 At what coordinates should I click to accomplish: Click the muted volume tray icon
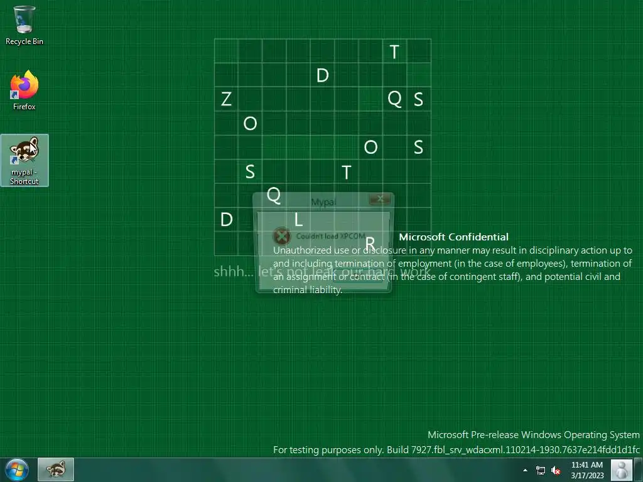click(x=556, y=470)
